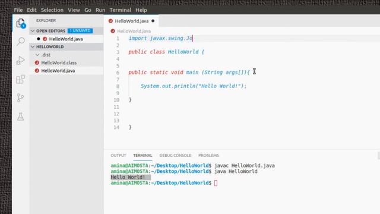Open the Source Control view icon

click(x=21, y=97)
